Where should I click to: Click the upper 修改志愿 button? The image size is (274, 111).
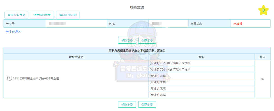(x=127, y=40)
